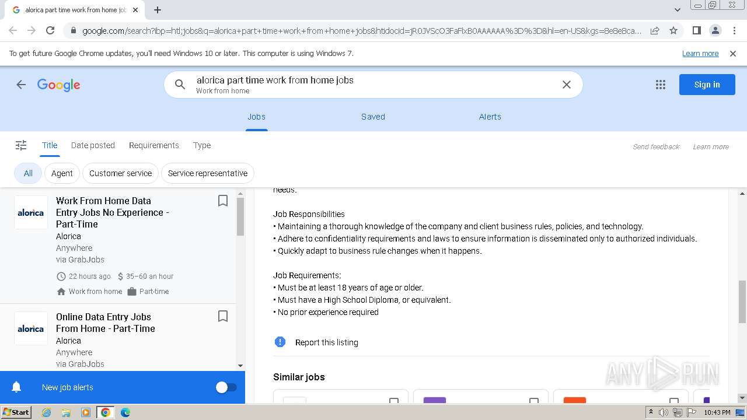
Task: Click Report this listing
Action: pos(327,342)
